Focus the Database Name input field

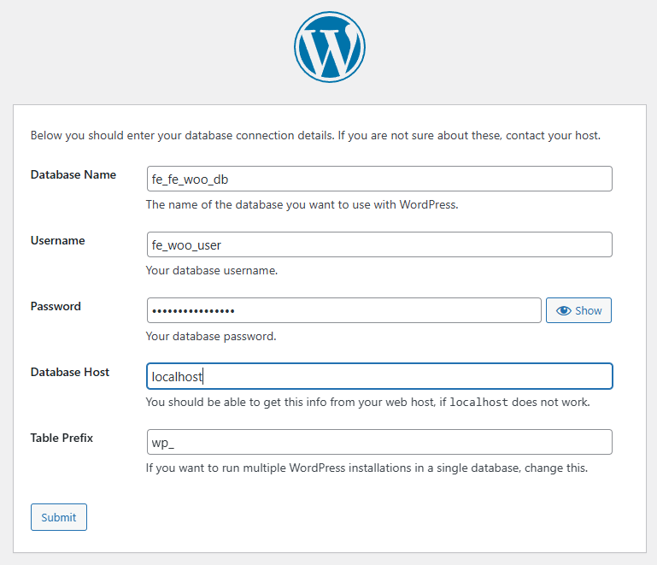(x=379, y=179)
